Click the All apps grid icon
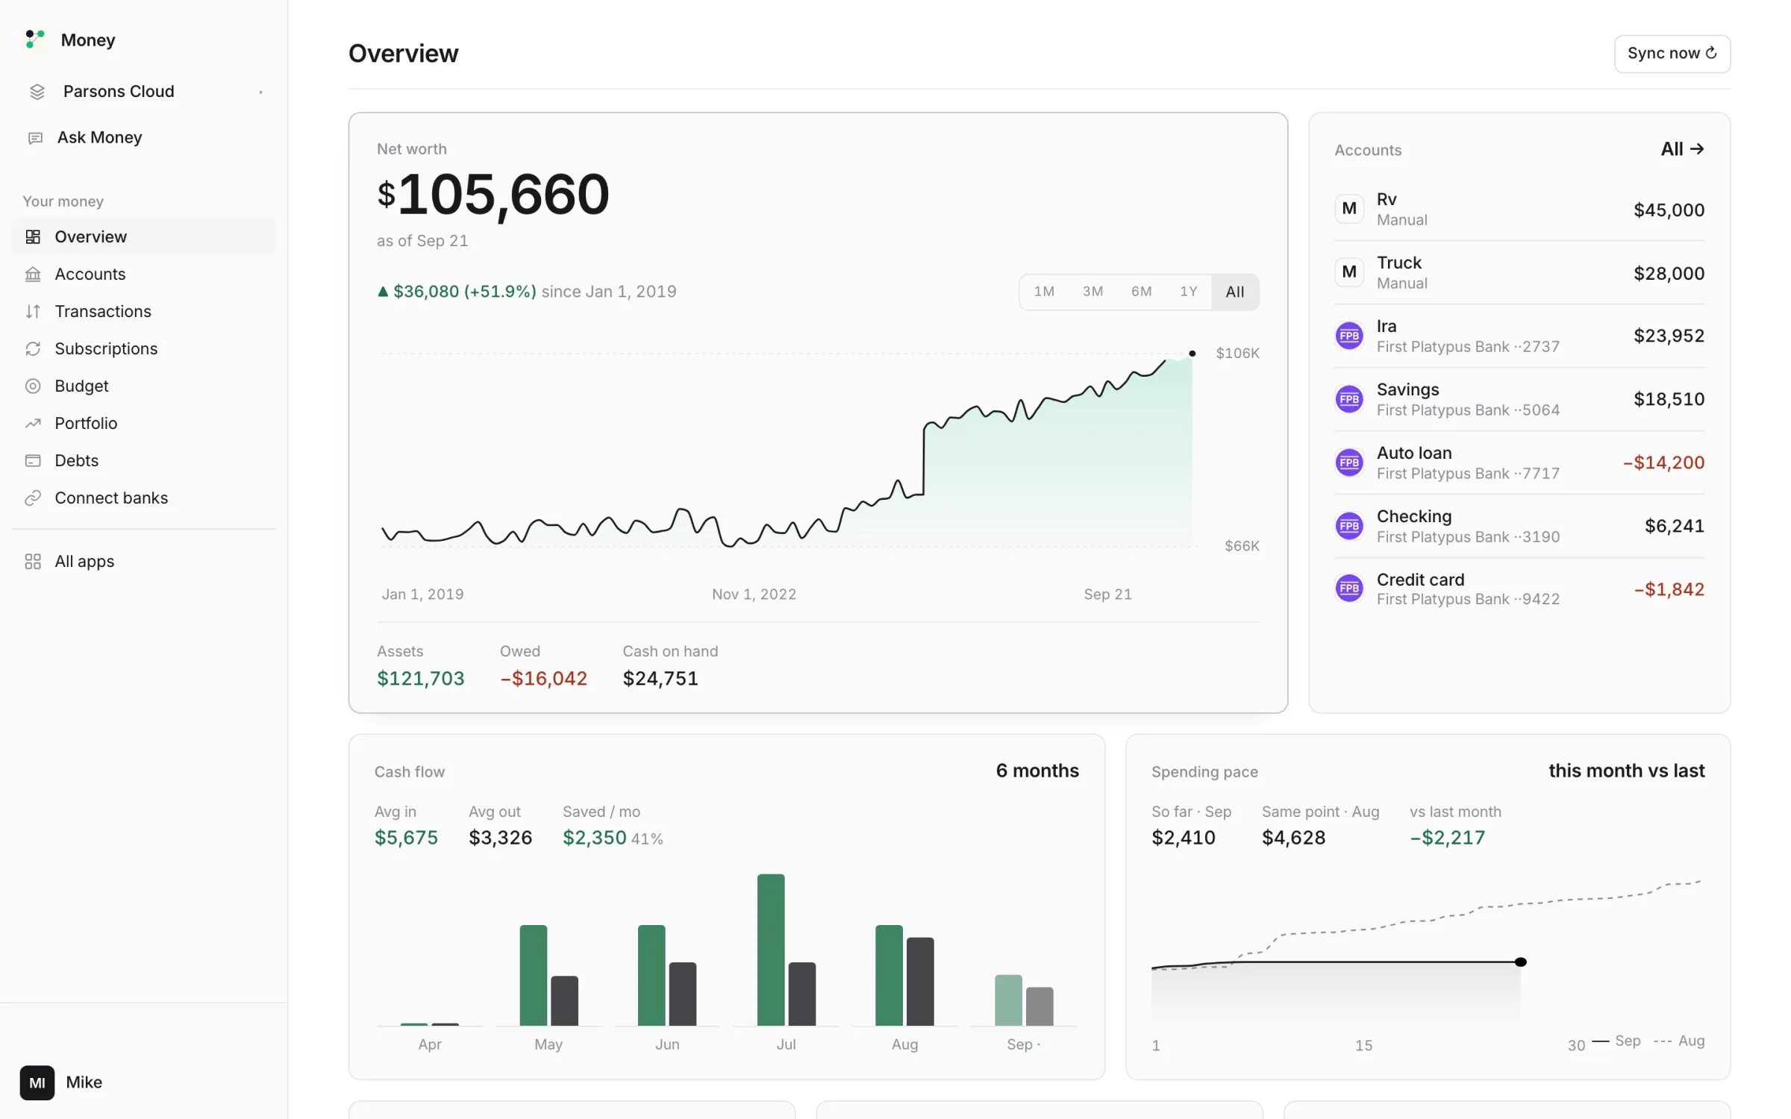 point(33,561)
